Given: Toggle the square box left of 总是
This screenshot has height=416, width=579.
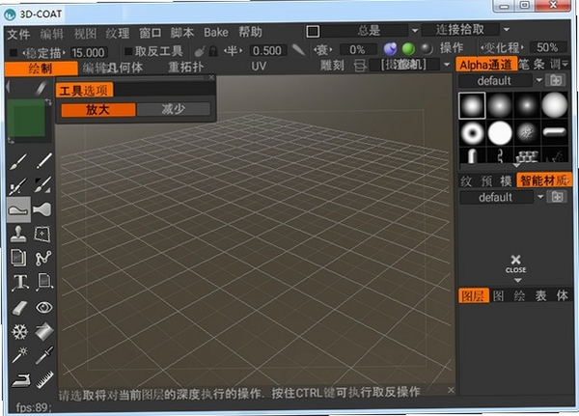Looking at the screenshot, I should [x=313, y=31].
